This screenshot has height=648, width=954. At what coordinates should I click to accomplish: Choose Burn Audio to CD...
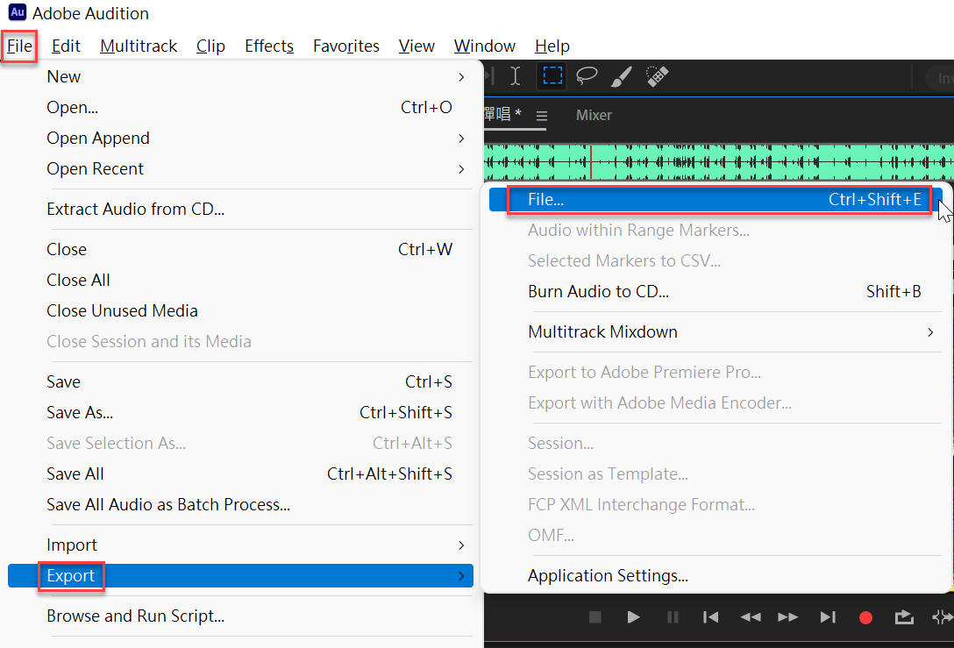[x=715, y=291]
